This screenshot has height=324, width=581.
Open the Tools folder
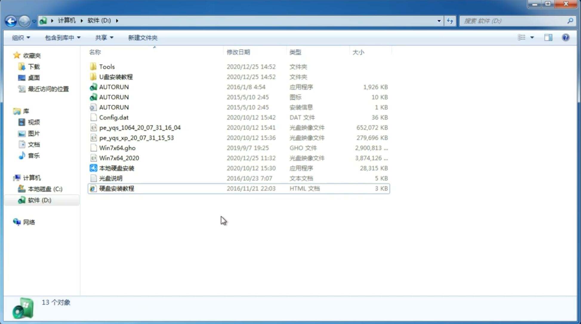[x=107, y=66]
